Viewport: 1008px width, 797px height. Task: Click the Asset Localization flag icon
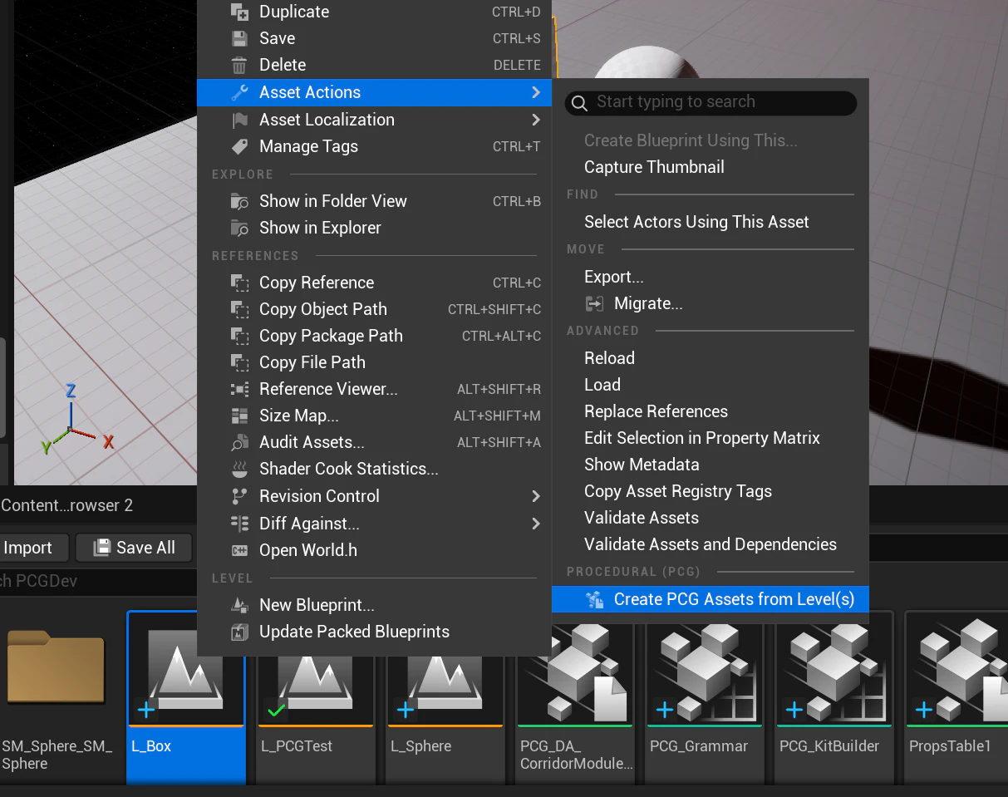coord(239,120)
